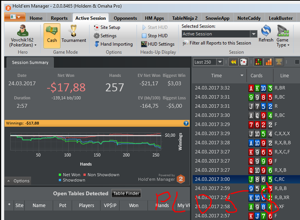Click the Hold'em Manager 2 logo badge
Image resolution: width=300 pixels, height=220 pixels.
180,179
